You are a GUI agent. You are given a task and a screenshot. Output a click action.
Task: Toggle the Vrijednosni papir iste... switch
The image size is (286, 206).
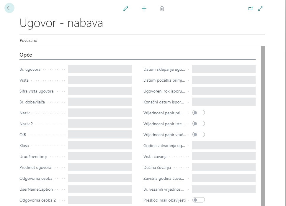tap(198, 123)
